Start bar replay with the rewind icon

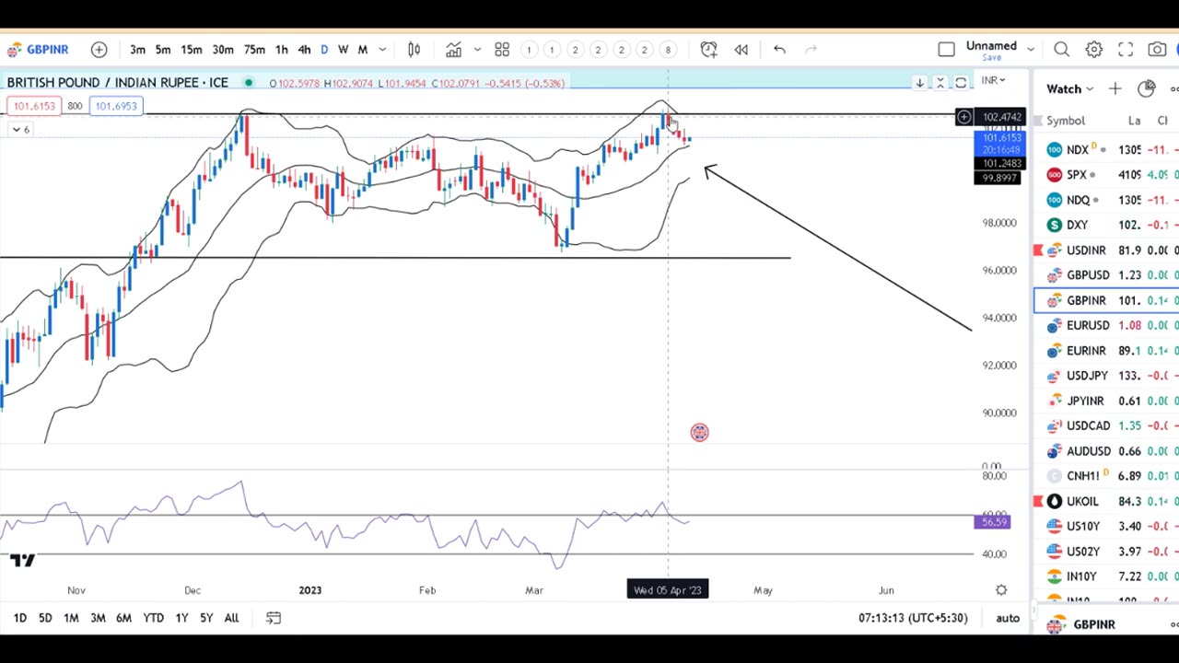pos(741,50)
